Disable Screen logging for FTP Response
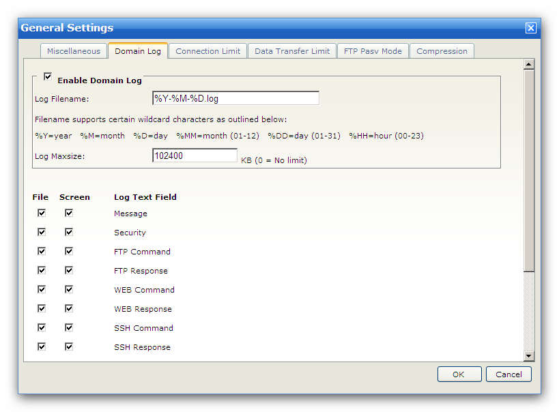559x412 pixels. pyautogui.click(x=69, y=271)
